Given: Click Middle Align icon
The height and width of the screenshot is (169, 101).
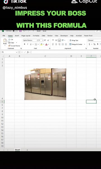Looking at the screenshot, I should tap(56, 40).
